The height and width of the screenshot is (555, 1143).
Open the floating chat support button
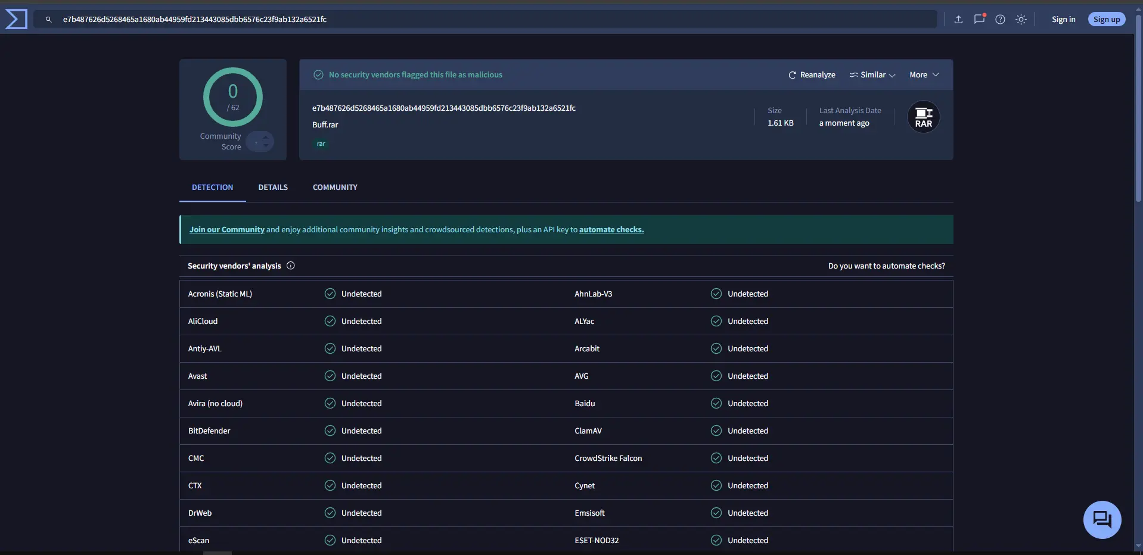1102,519
